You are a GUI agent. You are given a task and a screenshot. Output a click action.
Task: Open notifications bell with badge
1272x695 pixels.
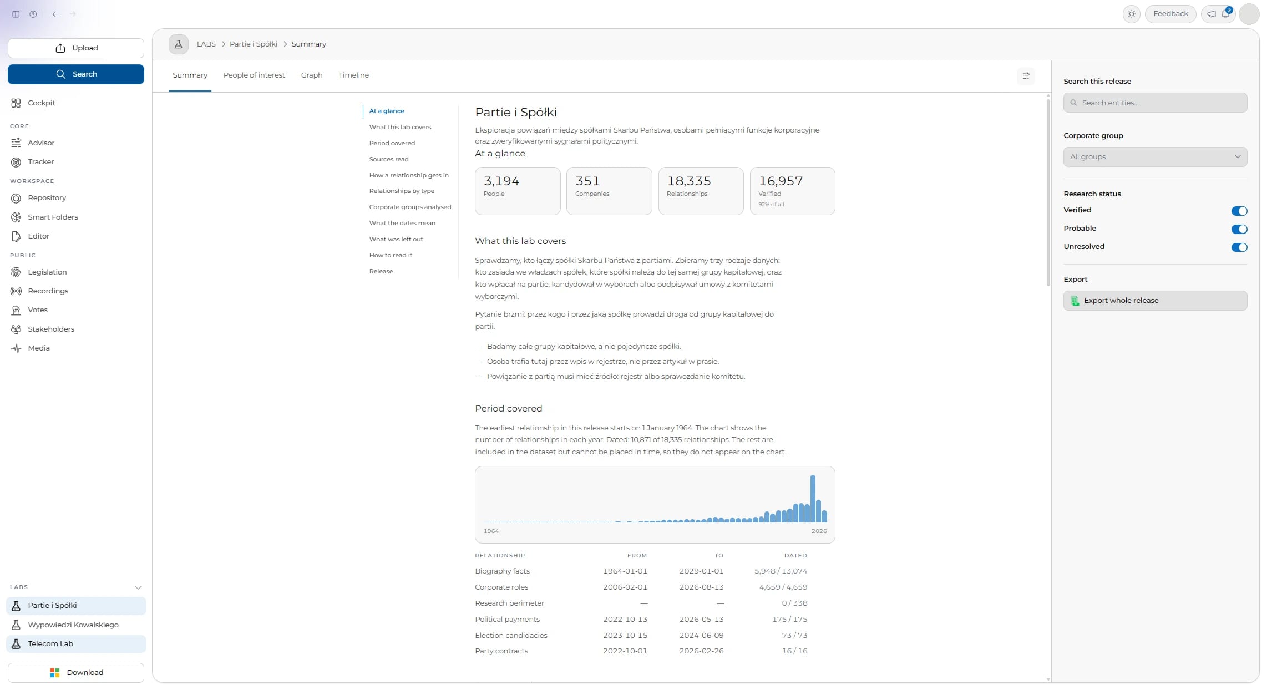click(x=1226, y=13)
